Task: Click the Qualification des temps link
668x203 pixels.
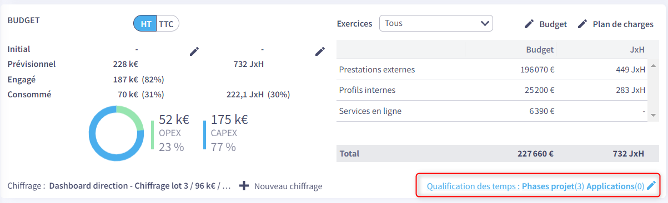Action: 473,186
